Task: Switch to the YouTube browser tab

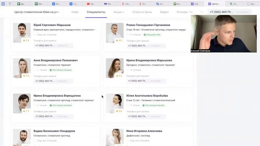Action: [91, 4]
